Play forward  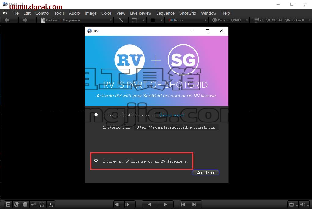(165, 204)
